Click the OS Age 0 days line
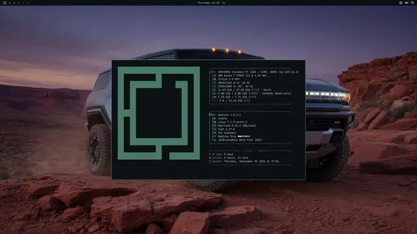The height and width of the screenshot is (234, 417). (222, 154)
